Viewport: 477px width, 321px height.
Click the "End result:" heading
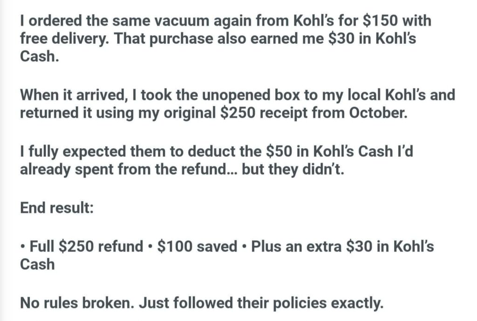[x=57, y=208]
